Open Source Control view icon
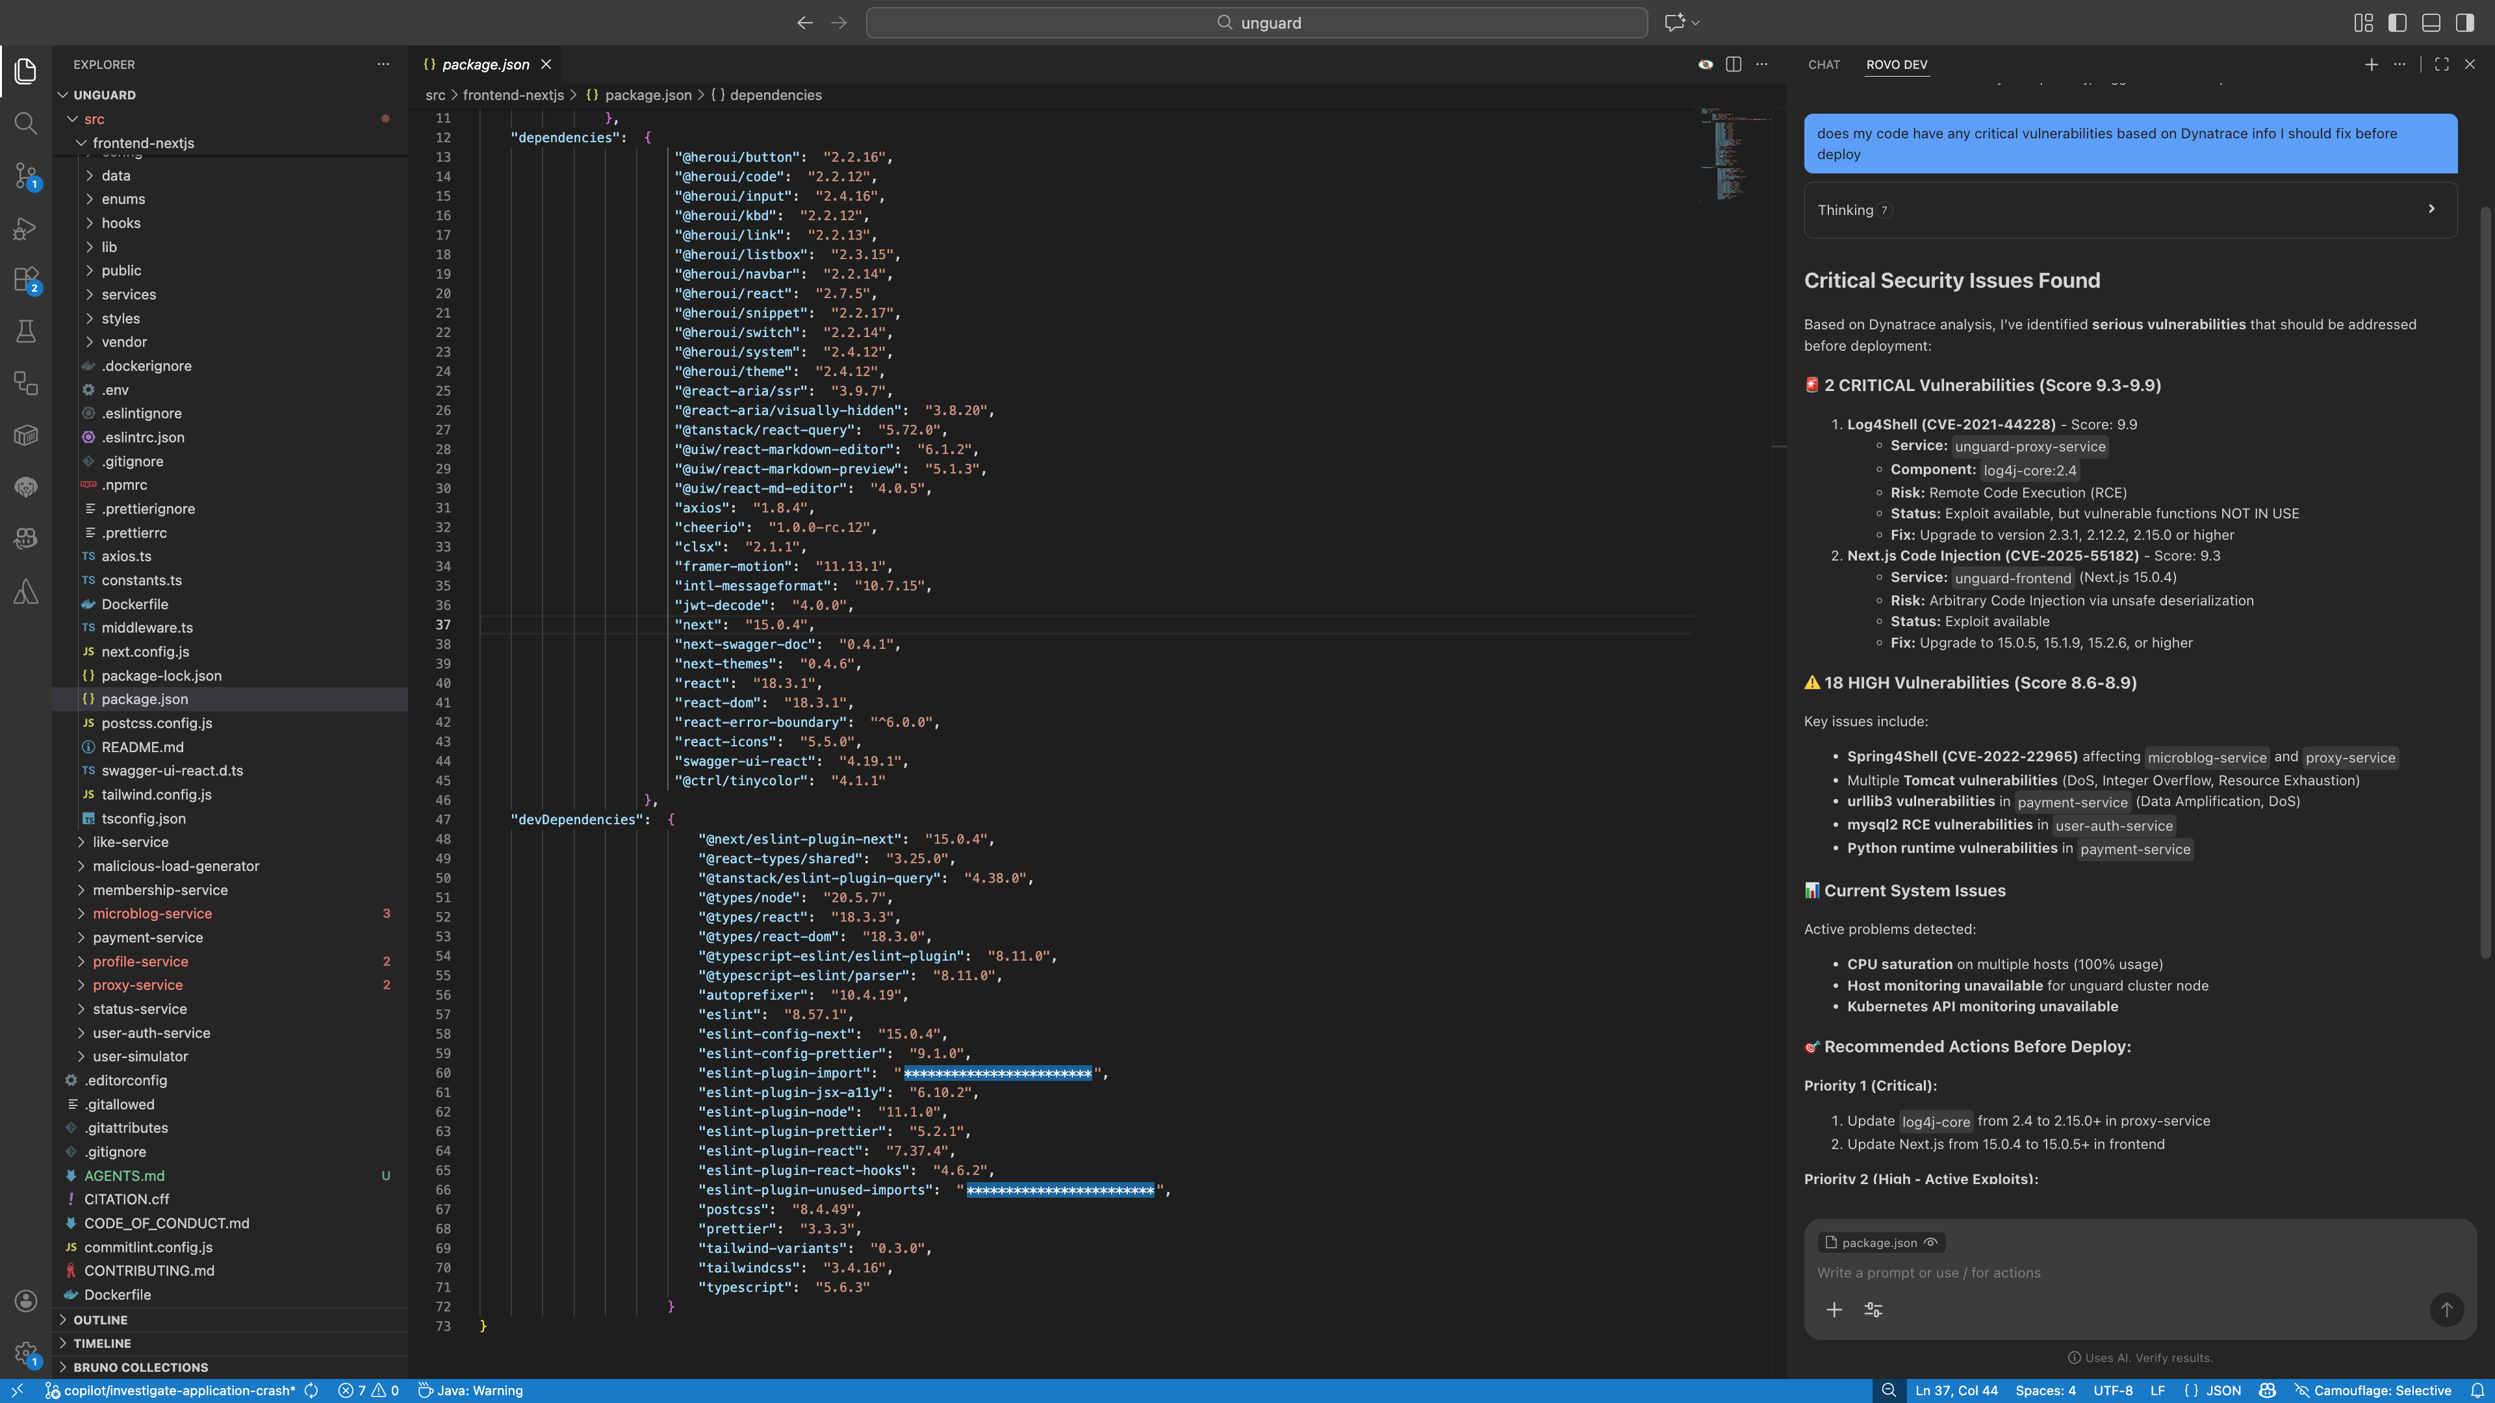 pyautogui.click(x=26, y=175)
